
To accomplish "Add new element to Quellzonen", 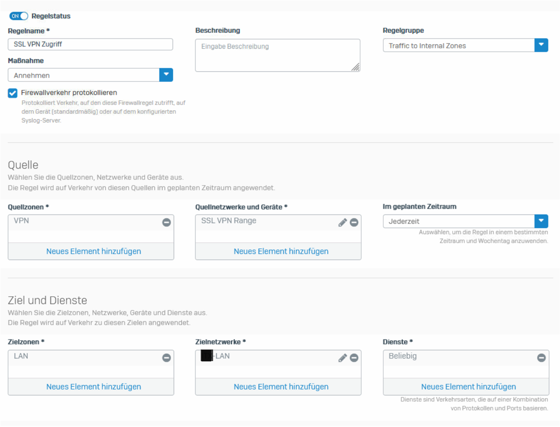I will coord(93,251).
